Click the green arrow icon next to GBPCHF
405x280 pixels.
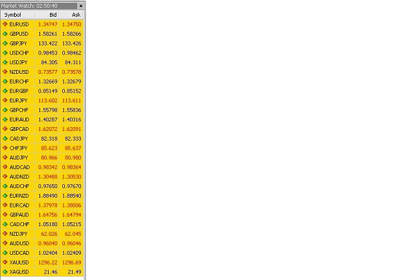click(x=5, y=110)
